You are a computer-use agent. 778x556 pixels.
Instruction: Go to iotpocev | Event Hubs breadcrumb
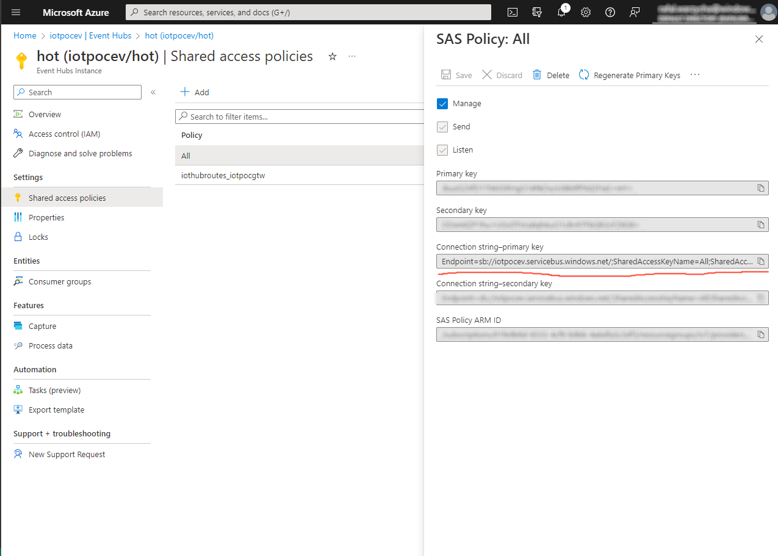pyautogui.click(x=90, y=36)
